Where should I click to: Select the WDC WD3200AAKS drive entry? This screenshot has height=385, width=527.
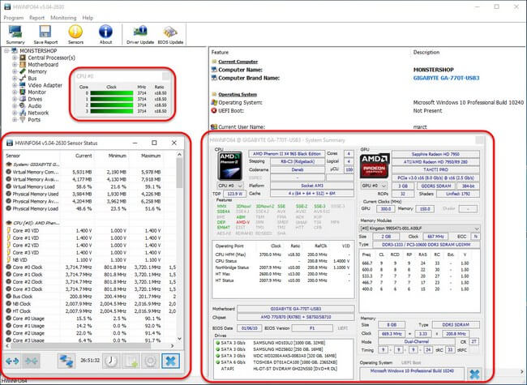276,356
